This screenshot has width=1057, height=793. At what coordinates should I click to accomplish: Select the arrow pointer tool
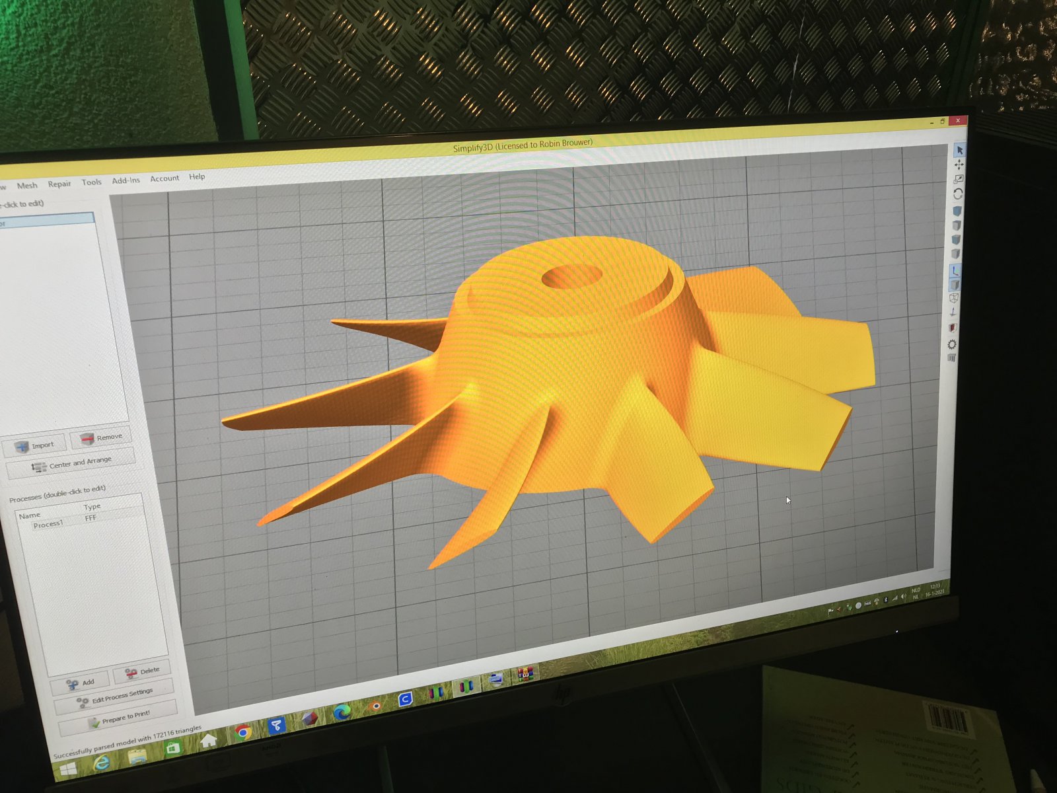click(960, 150)
